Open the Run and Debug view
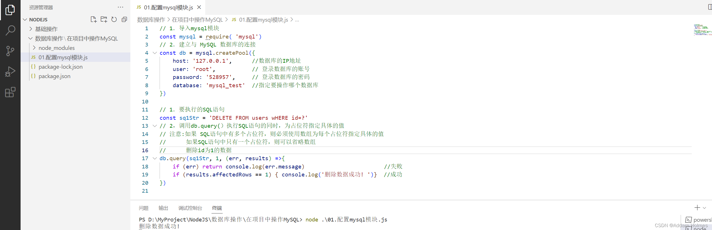Viewport: 712px width, 230px height. tap(10, 72)
